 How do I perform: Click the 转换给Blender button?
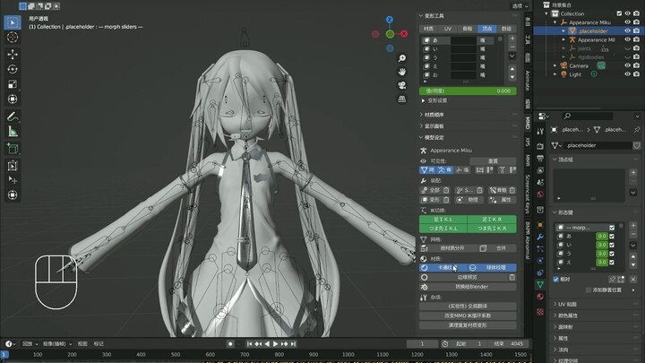click(468, 287)
